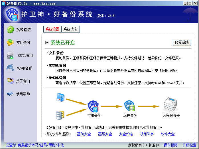Image resolution: width=199 pixels, height=149 pixels.
Task: Click the 修复系统 button
Action: (x=182, y=42)
